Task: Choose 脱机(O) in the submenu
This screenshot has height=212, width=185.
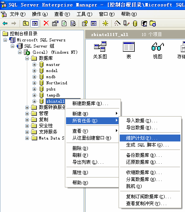Action: coord(150,186)
